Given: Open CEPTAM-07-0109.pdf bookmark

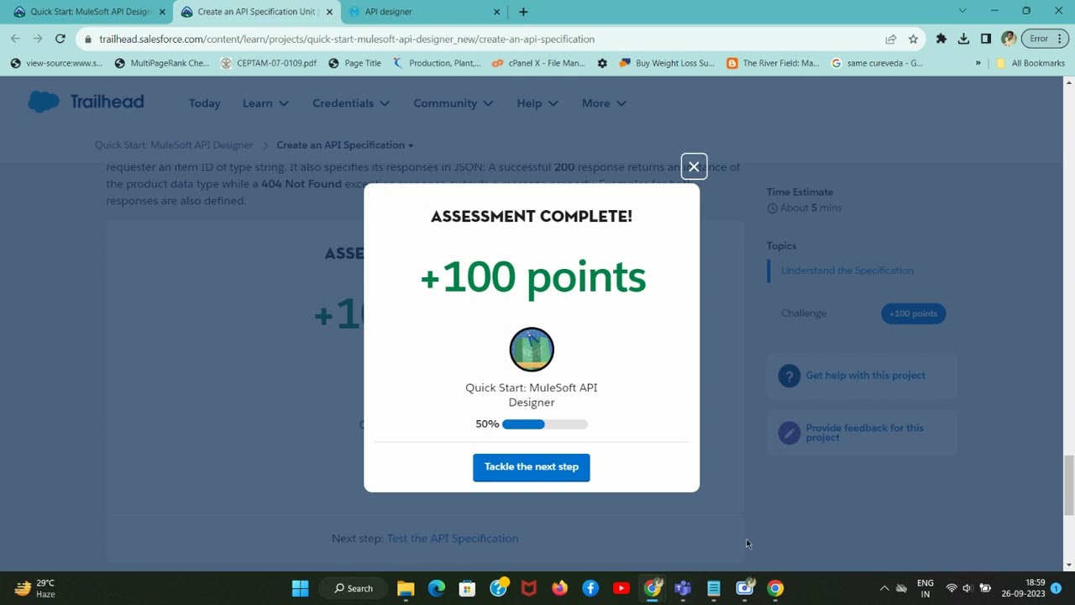Looking at the screenshot, I should pos(269,63).
